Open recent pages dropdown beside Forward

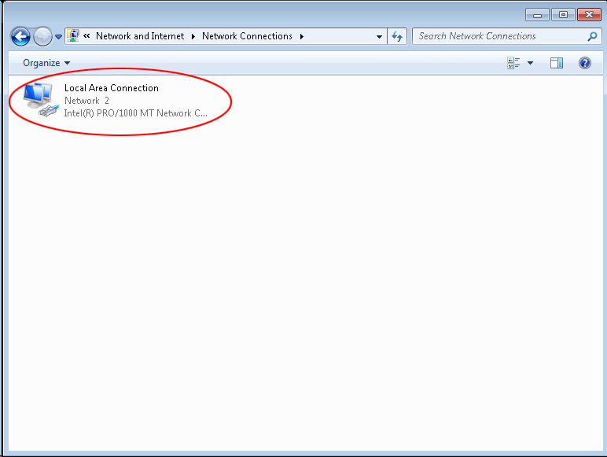pos(58,37)
